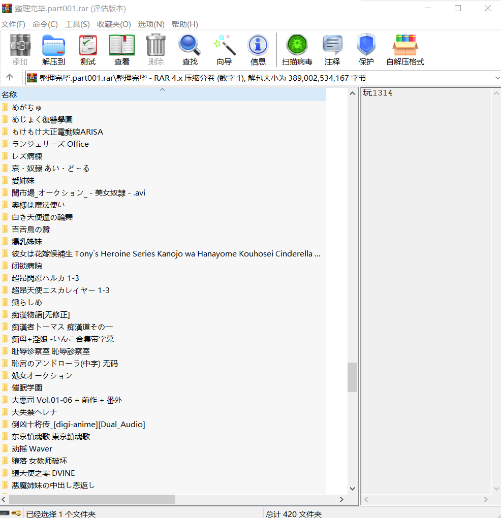Click the Delete (删除) trash icon
This screenshot has height=518, width=501.
pos(156,49)
